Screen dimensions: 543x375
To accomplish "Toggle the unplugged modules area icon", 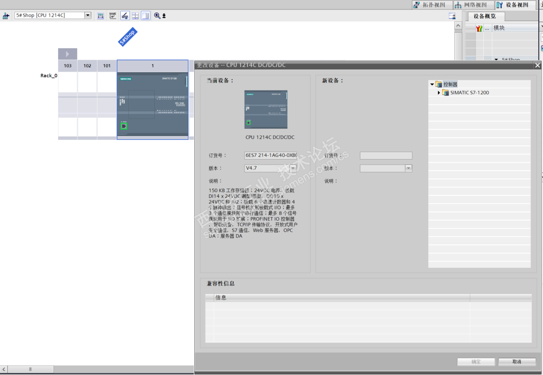I will (x=125, y=16).
